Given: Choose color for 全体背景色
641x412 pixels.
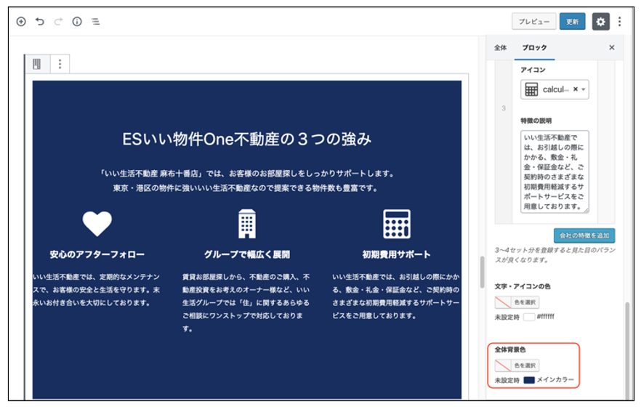Looking at the screenshot, I should 517,365.
